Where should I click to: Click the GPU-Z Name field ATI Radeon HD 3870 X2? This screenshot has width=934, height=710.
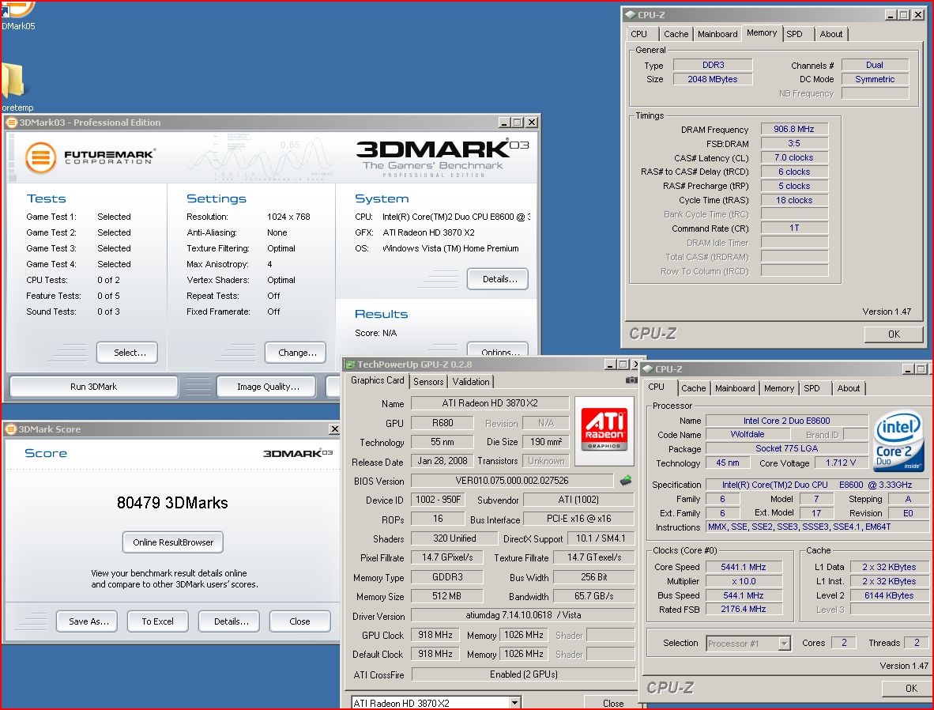coord(490,403)
